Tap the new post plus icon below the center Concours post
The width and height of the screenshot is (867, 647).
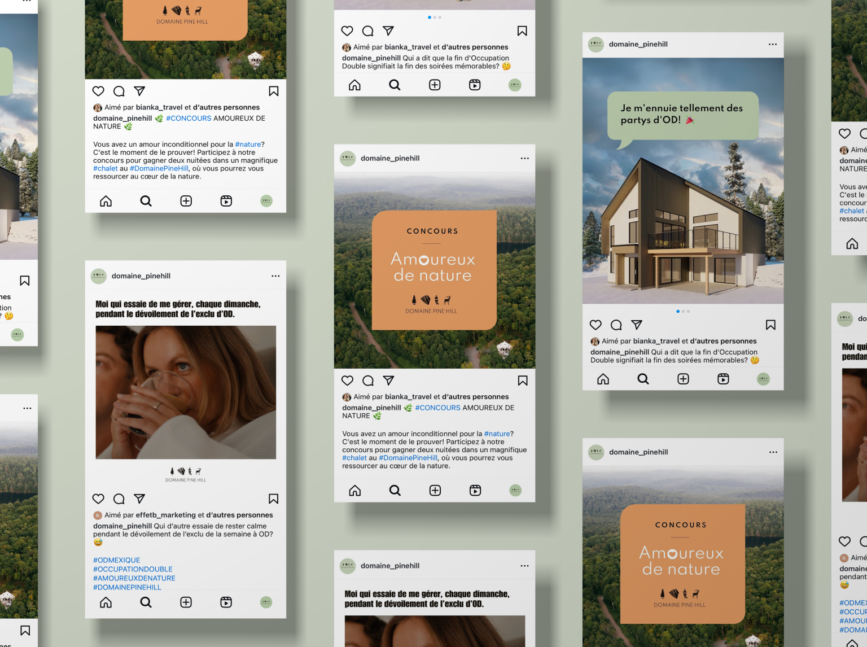(x=435, y=490)
